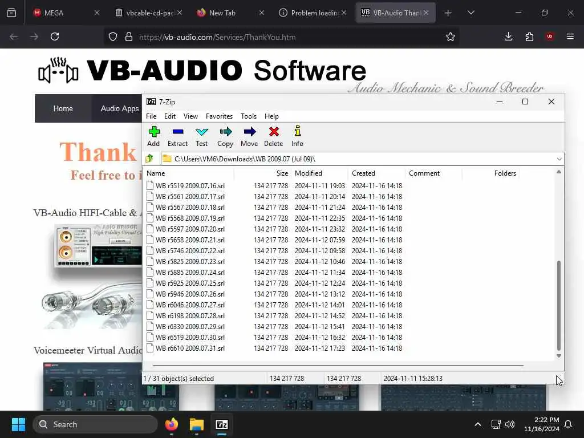This screenshot has width=584, height=438.
Task: Show hidden system tray icons
Action: (478, 424)
